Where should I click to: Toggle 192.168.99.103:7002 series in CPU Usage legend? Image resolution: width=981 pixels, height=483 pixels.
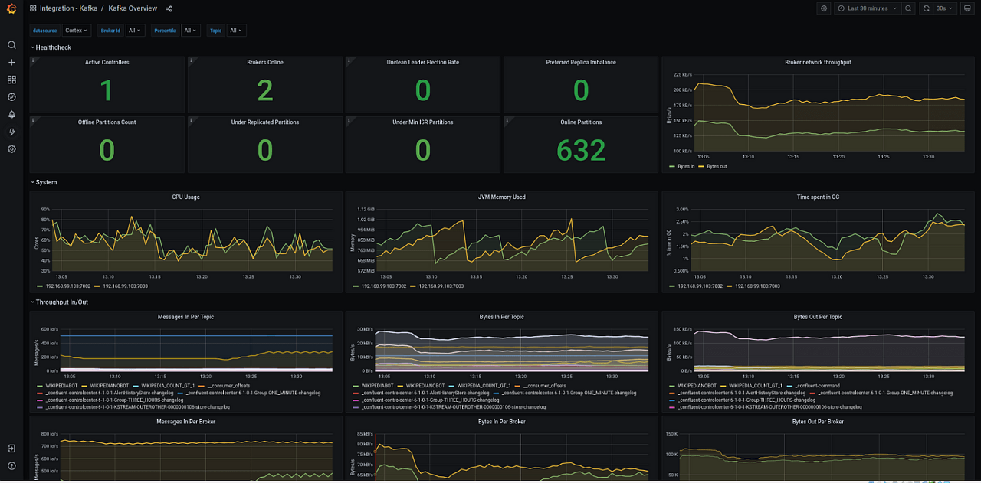68,286
